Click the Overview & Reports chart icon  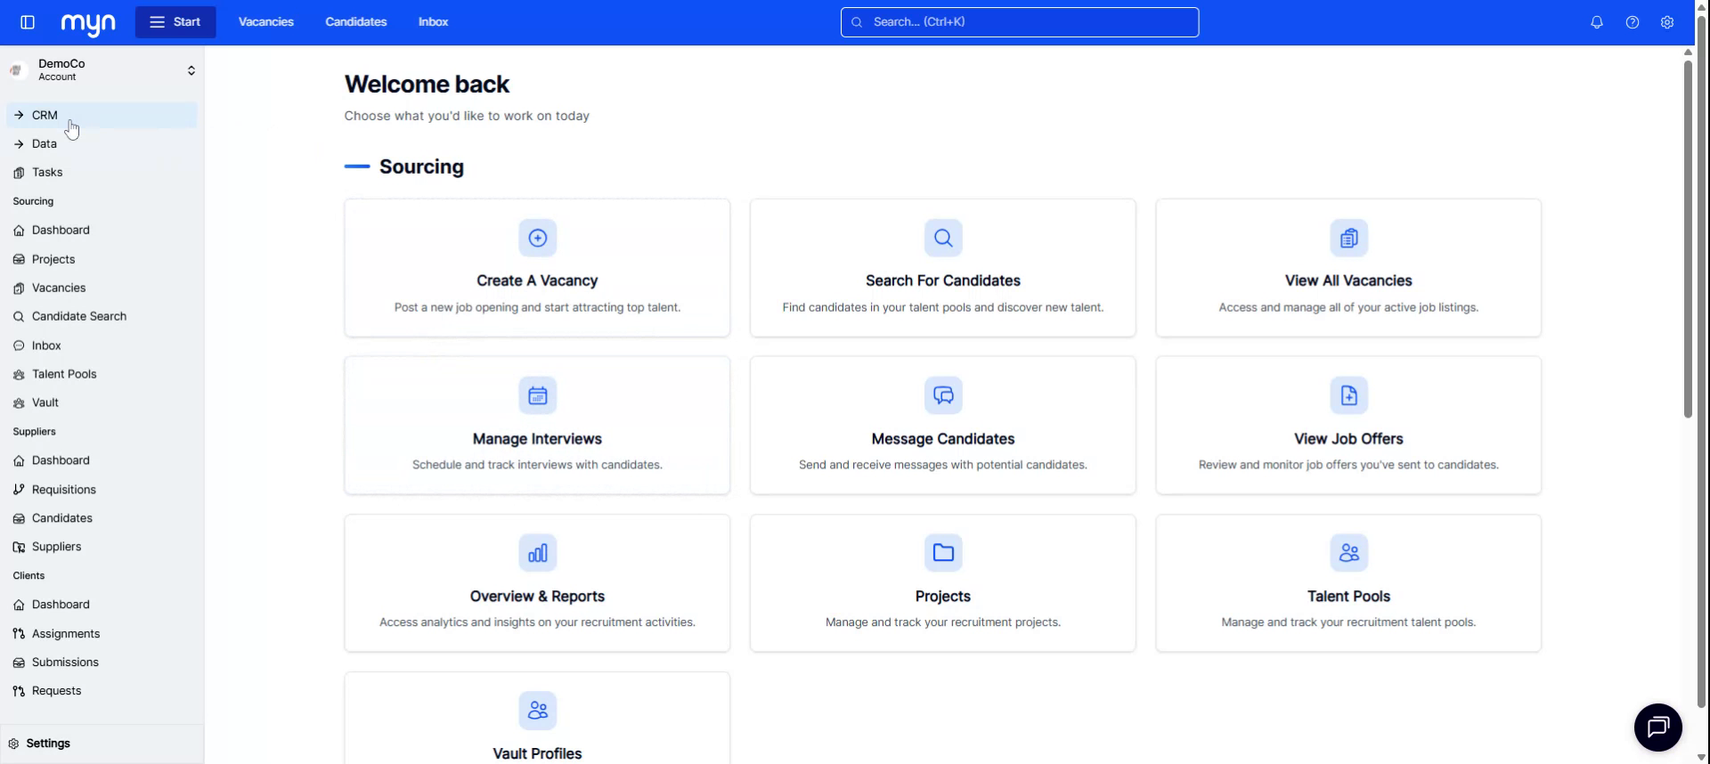pyautogui.click(x=537, y=553)
